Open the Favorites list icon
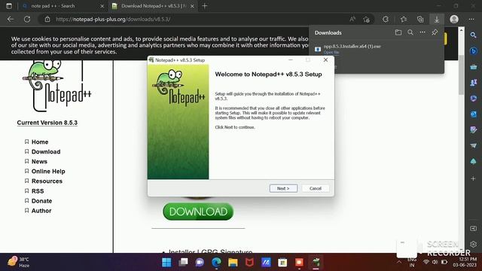 404,19
